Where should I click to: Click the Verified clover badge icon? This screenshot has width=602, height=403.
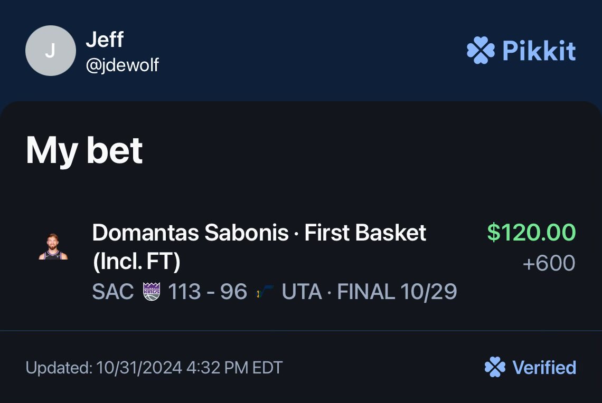[x=495, y=367]
